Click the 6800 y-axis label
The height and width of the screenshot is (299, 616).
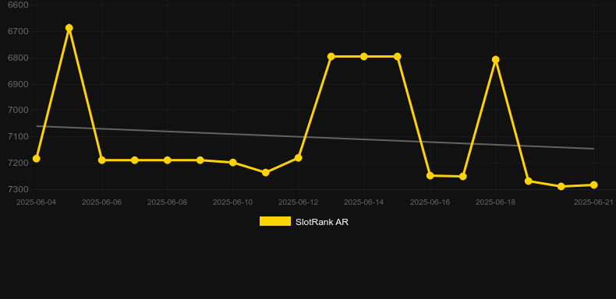pos(18,58)
